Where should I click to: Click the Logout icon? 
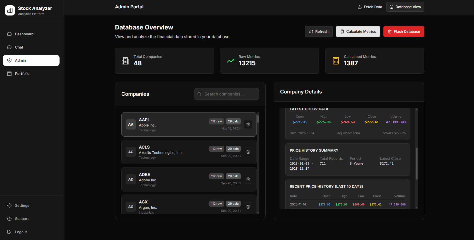[9, 232]
